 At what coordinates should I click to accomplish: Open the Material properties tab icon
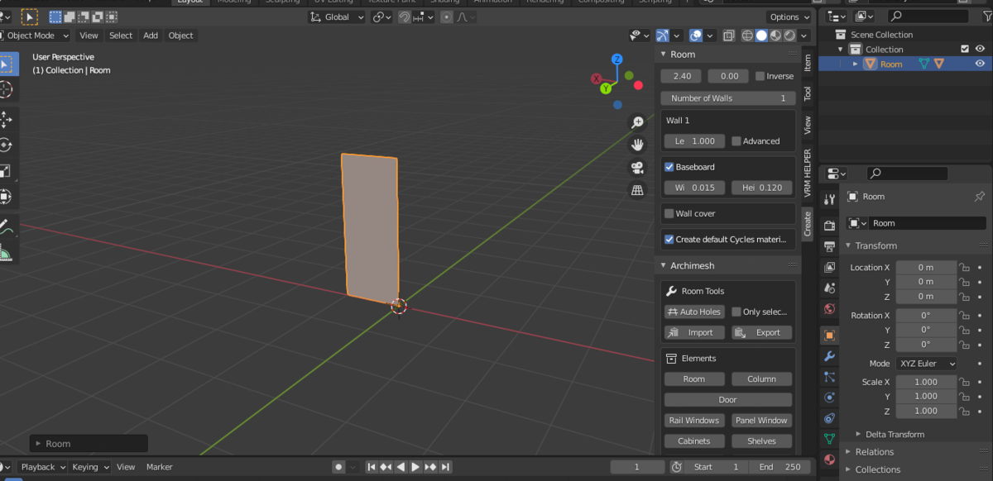click(830, 460)
